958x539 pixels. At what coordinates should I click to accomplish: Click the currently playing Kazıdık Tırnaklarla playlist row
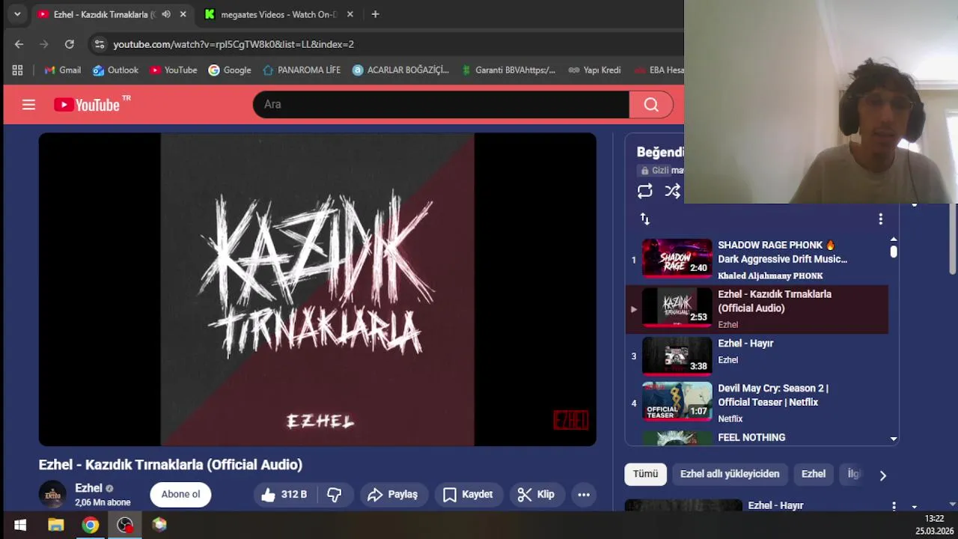[x=757, y=309]
